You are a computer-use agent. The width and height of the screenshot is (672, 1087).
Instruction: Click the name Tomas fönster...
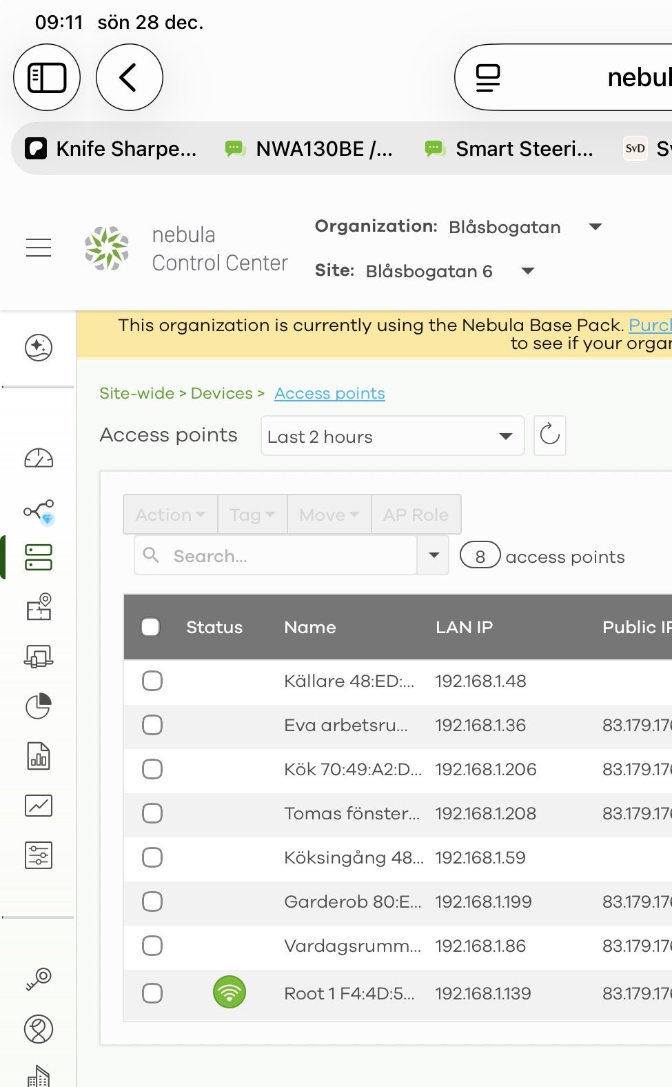[352, 813]
